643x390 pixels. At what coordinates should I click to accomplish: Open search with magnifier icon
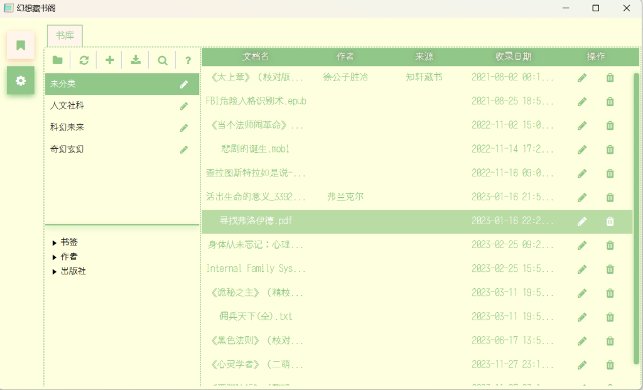[162, 60]
